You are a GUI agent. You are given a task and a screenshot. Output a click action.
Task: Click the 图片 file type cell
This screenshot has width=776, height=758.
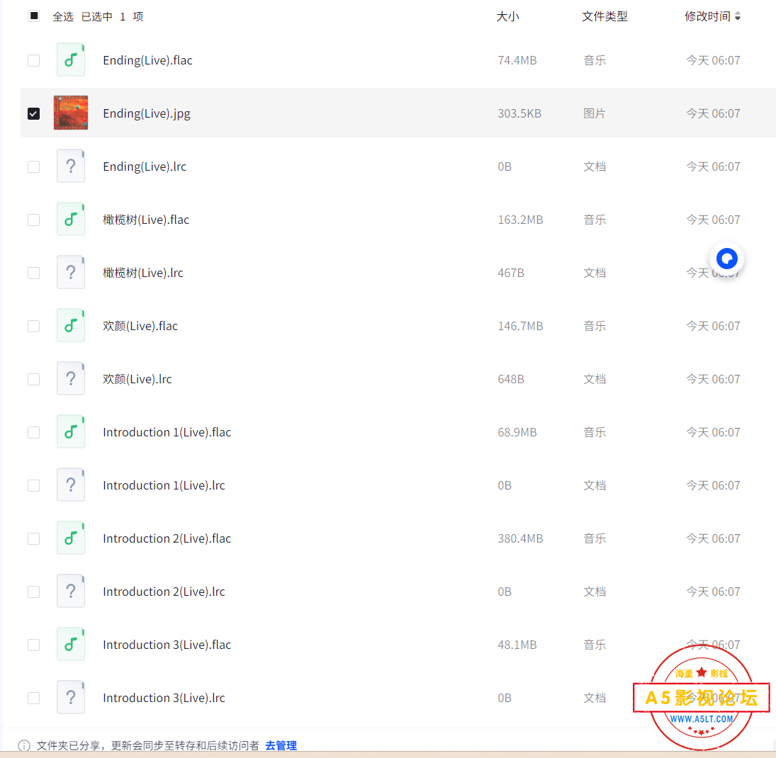595,114
